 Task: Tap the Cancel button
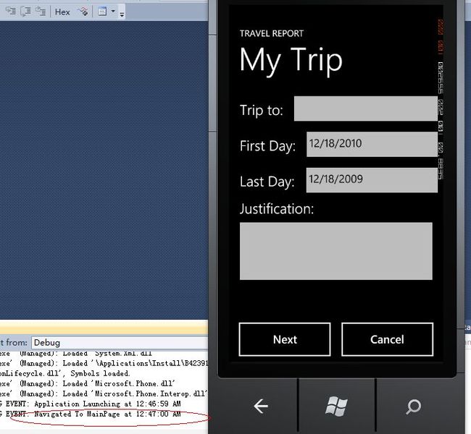coord(387,339)
